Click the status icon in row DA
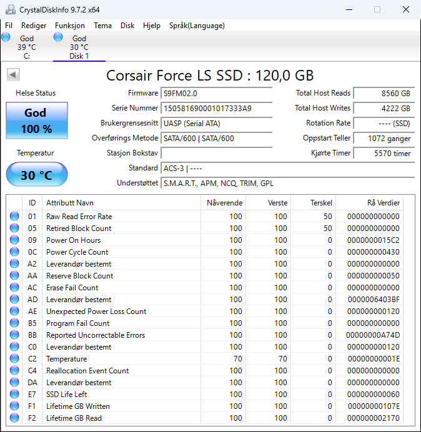 (14, 382)
